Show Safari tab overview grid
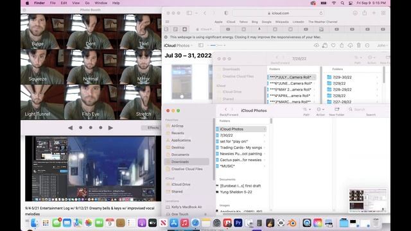The width and height of the screenshot is (411, 231). pos(383,13)
